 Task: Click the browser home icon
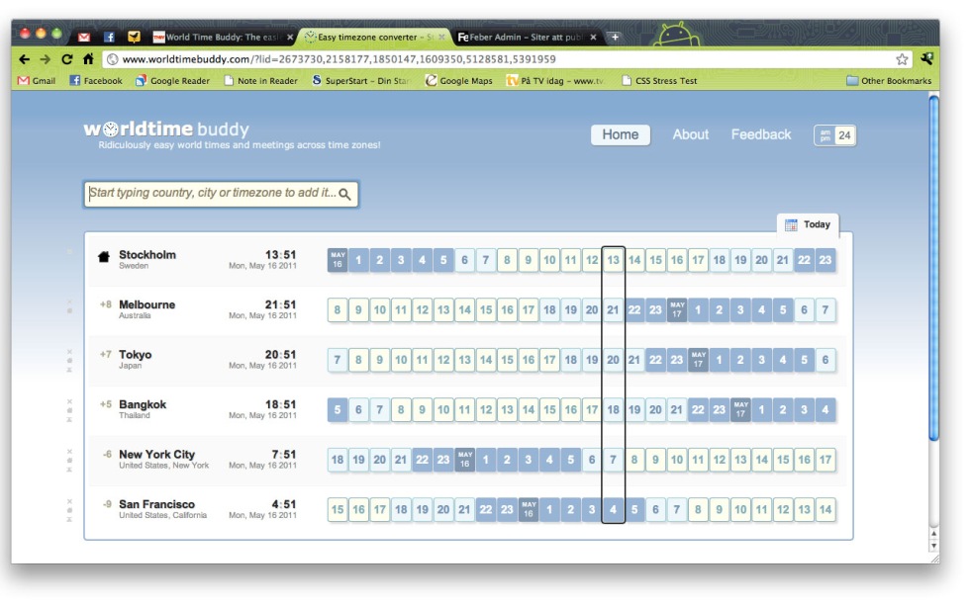(88, 59)
